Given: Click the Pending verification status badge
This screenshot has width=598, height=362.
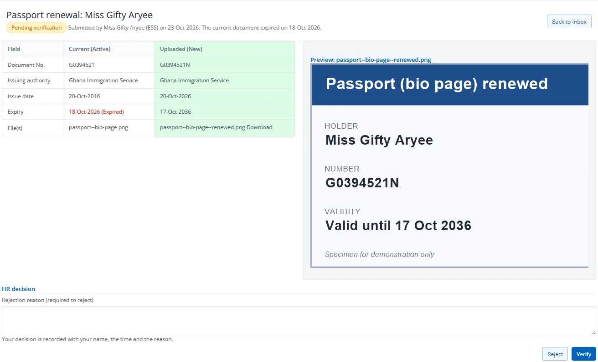Looking at the screenshot, I should pyautogui.click(x=36, y=28).
